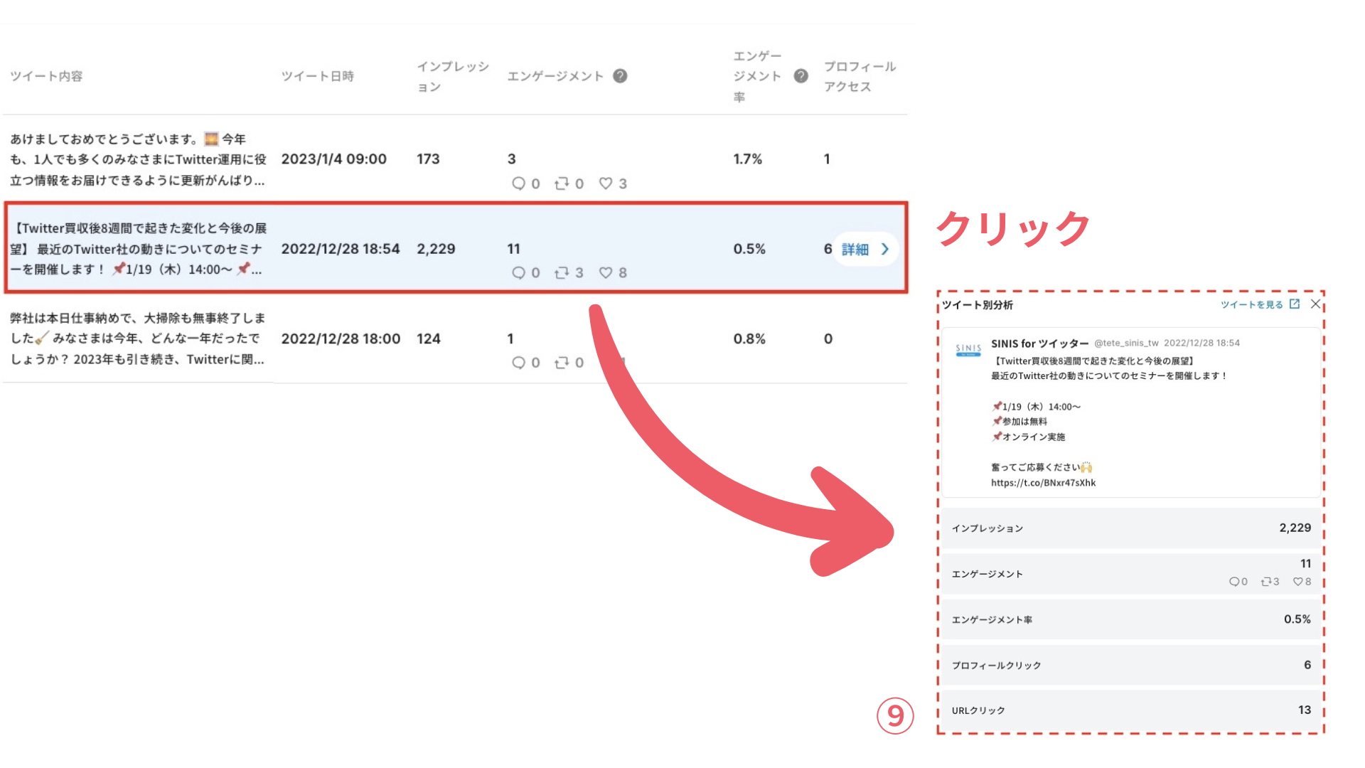Open 詳細 for the Twitter買収後8週間 tweet
1365x768 pixels.
865,250
